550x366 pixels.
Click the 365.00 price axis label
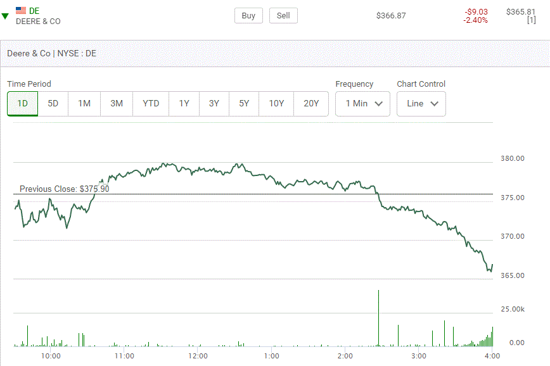513,275
